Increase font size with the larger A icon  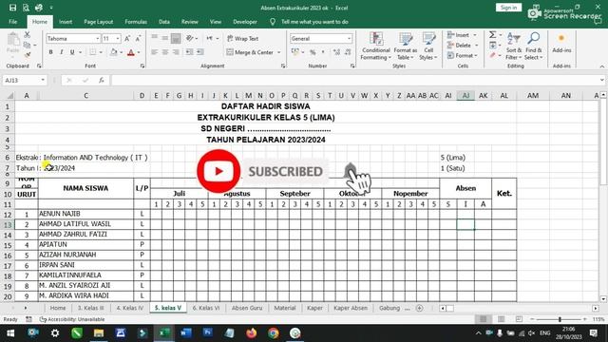click(x=127, y=38)
